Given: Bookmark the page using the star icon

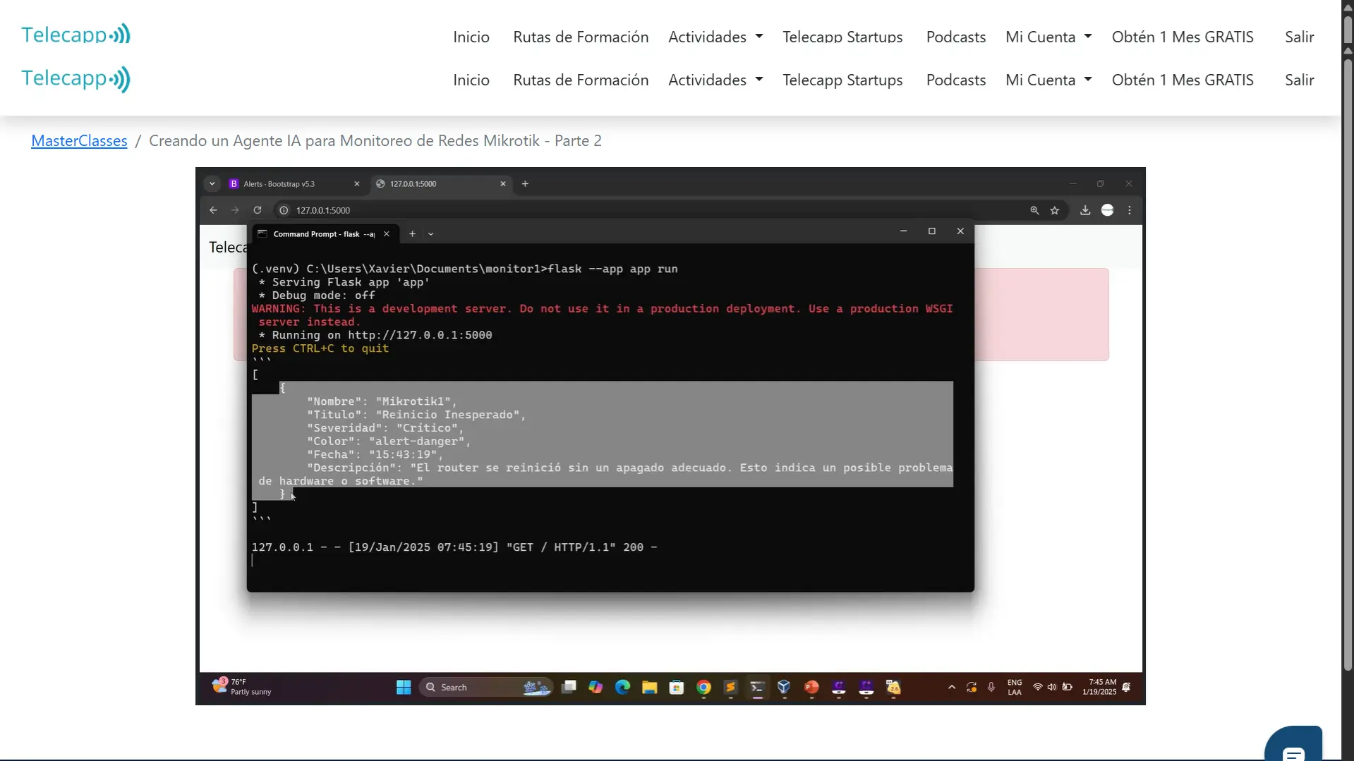Looking at the screenshot, I should point(1055,209).
